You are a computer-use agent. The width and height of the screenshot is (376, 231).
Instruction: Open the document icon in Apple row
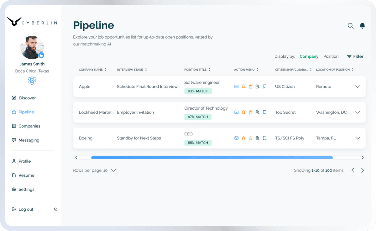pos(257,87)
